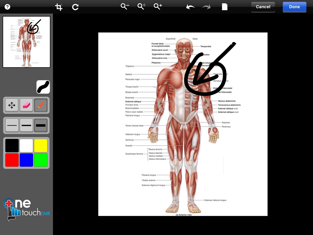Select the thickest line width
313x235 pixels.
coord(41,125)
